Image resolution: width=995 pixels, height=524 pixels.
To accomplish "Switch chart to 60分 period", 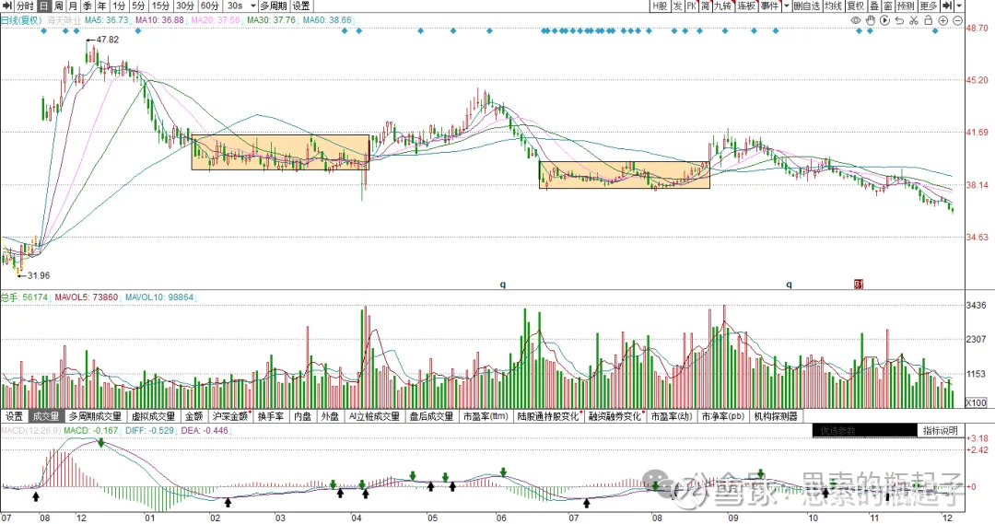I will coord(209,6).
